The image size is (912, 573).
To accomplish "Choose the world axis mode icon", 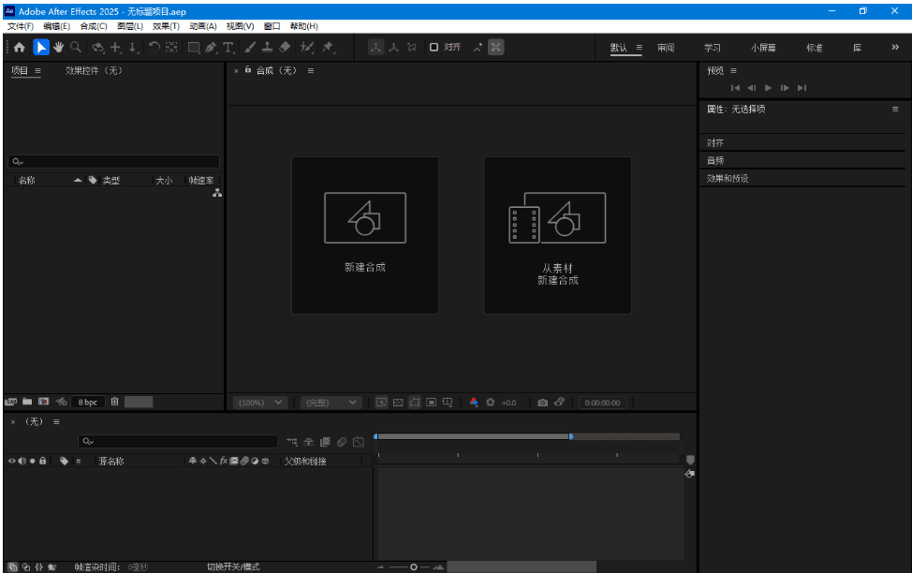I will [394, 48].
